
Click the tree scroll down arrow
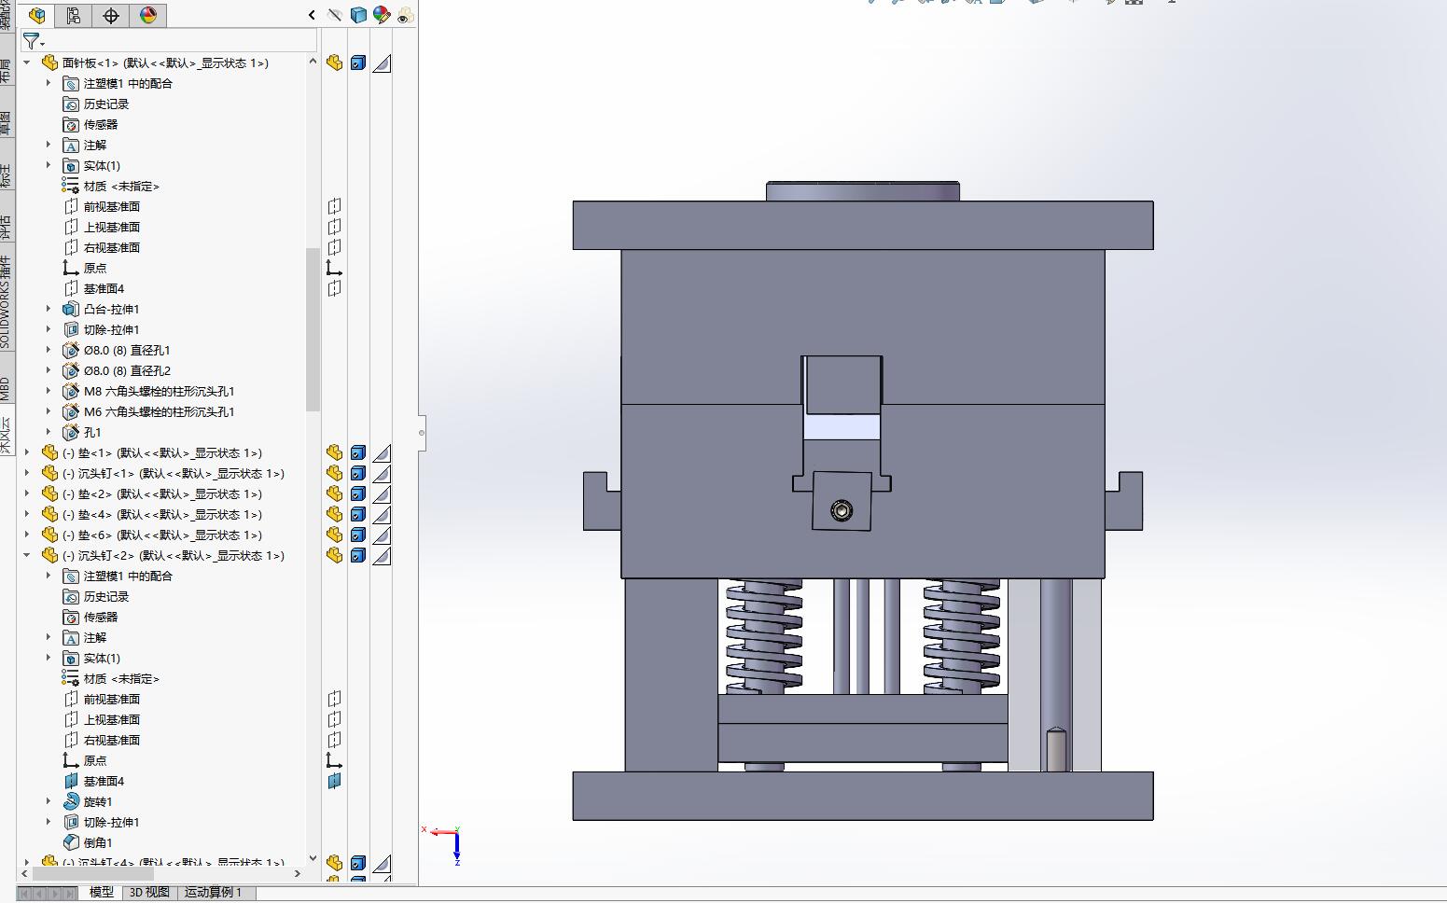[313, 859]
